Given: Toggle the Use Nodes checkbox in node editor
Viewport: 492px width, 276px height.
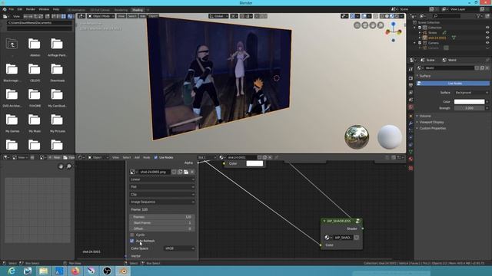Looking at the screenshot, I should click(156, 157).
